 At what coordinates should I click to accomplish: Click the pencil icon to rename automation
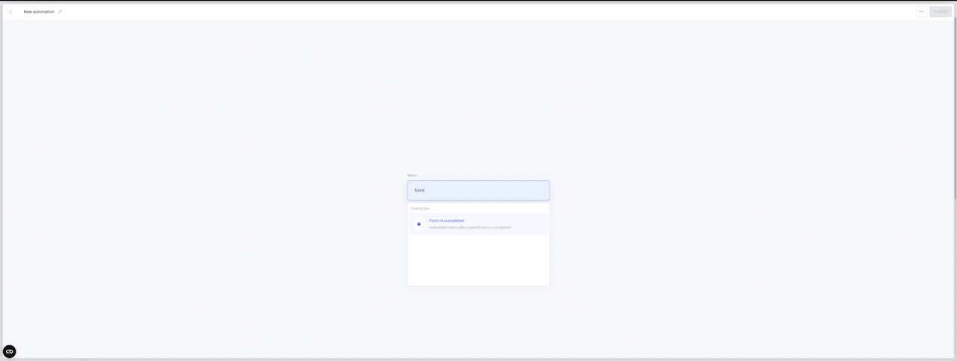(x=61, y=12)
